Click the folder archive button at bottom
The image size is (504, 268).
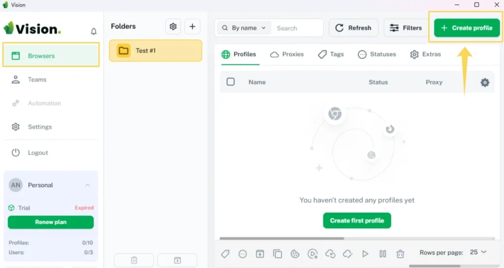[177, 260]
